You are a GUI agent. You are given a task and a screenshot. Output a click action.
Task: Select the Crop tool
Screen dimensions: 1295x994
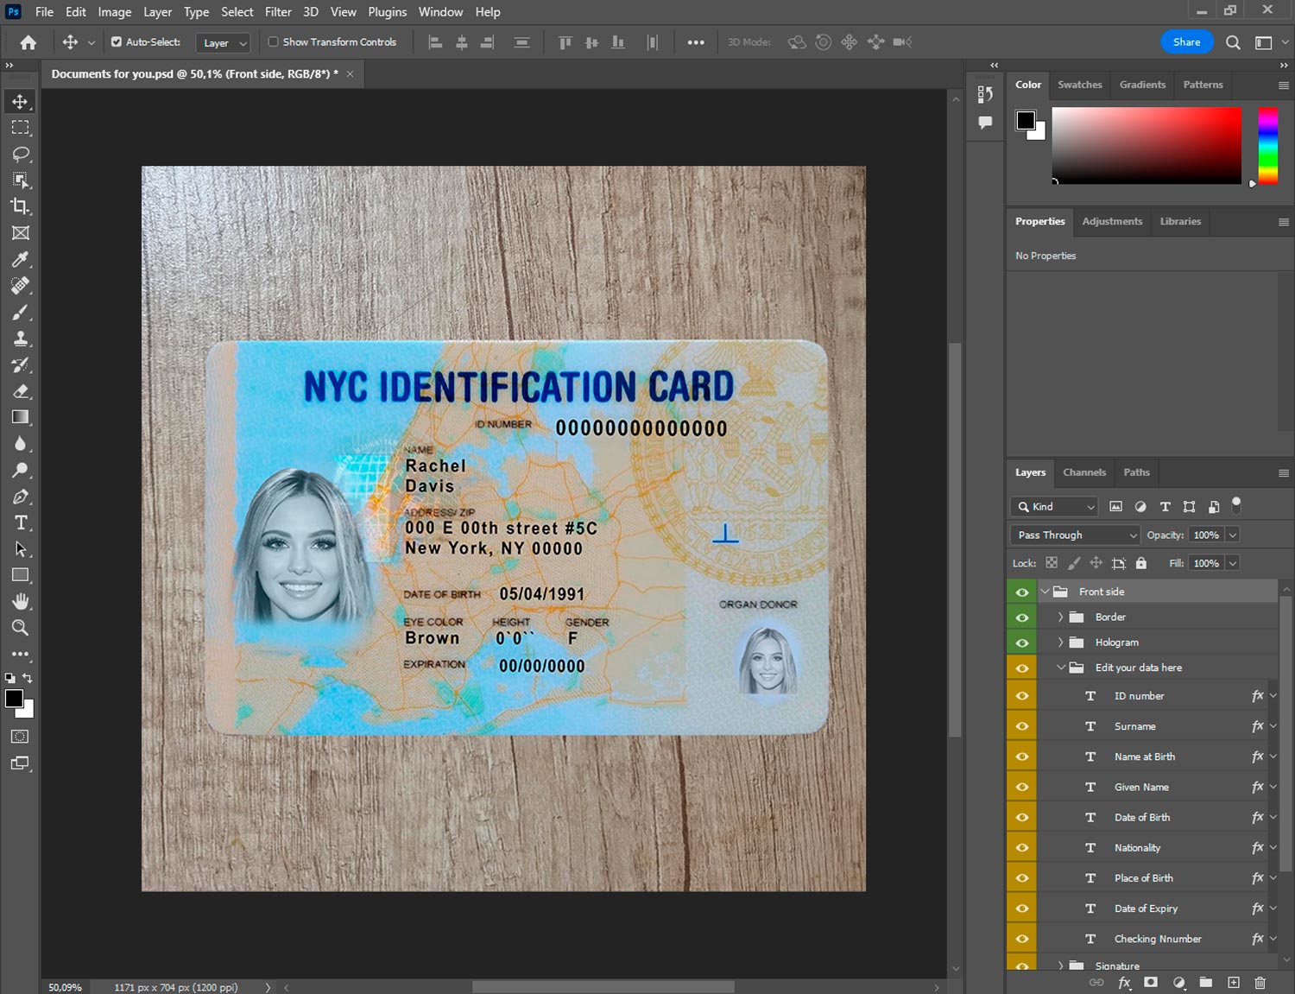(x=21, y=206)
